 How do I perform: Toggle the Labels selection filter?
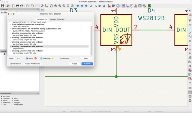click(13, 100)
